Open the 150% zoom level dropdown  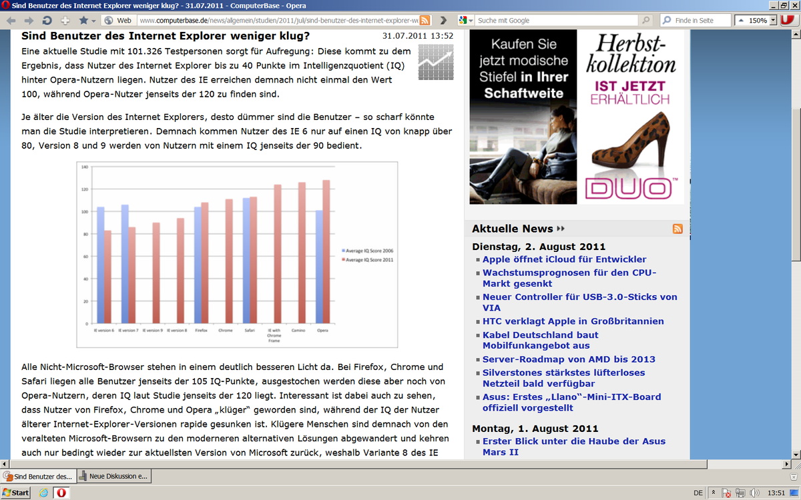pos(774,21)
